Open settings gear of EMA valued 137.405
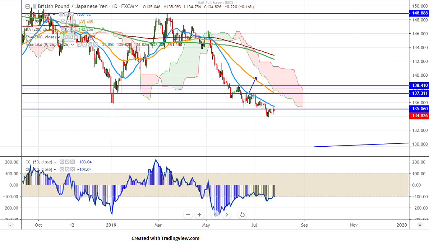Image resolution: width=429 pixels, height=242 pixels. coord(68,22)
